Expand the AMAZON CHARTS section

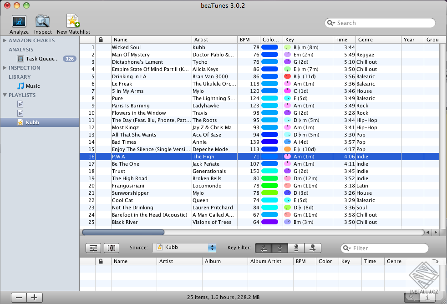point(6,40)
